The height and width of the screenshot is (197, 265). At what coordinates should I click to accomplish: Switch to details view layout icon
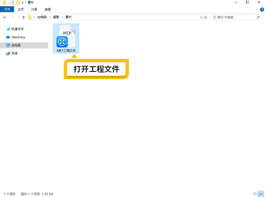tap(255, 194)
